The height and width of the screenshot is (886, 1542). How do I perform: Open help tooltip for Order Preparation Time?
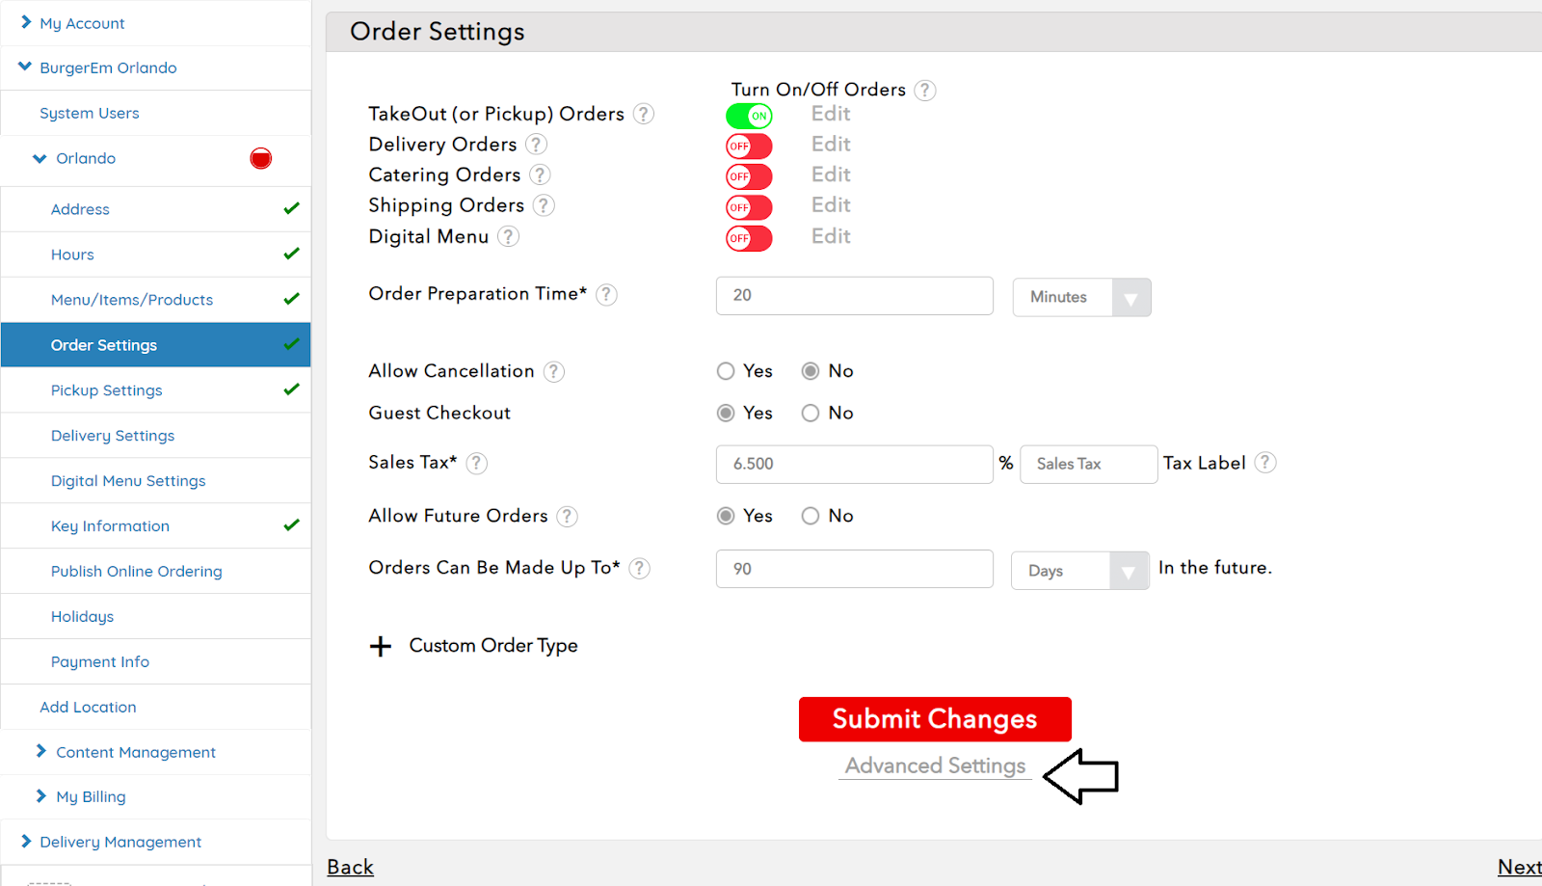(606, 295)
